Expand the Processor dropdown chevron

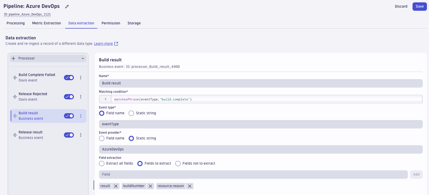point(83,58)
